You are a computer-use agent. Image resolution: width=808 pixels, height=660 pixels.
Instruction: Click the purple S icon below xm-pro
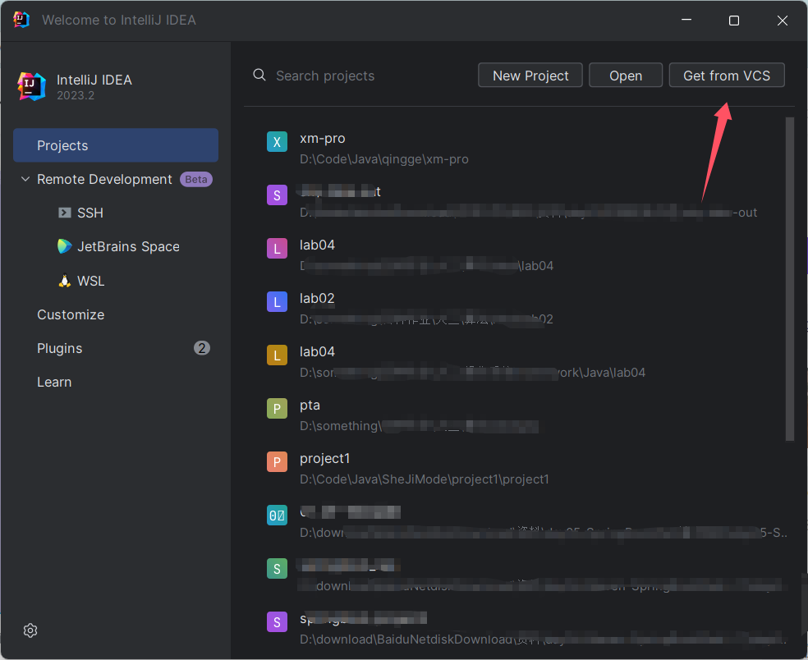coord(277,195)
